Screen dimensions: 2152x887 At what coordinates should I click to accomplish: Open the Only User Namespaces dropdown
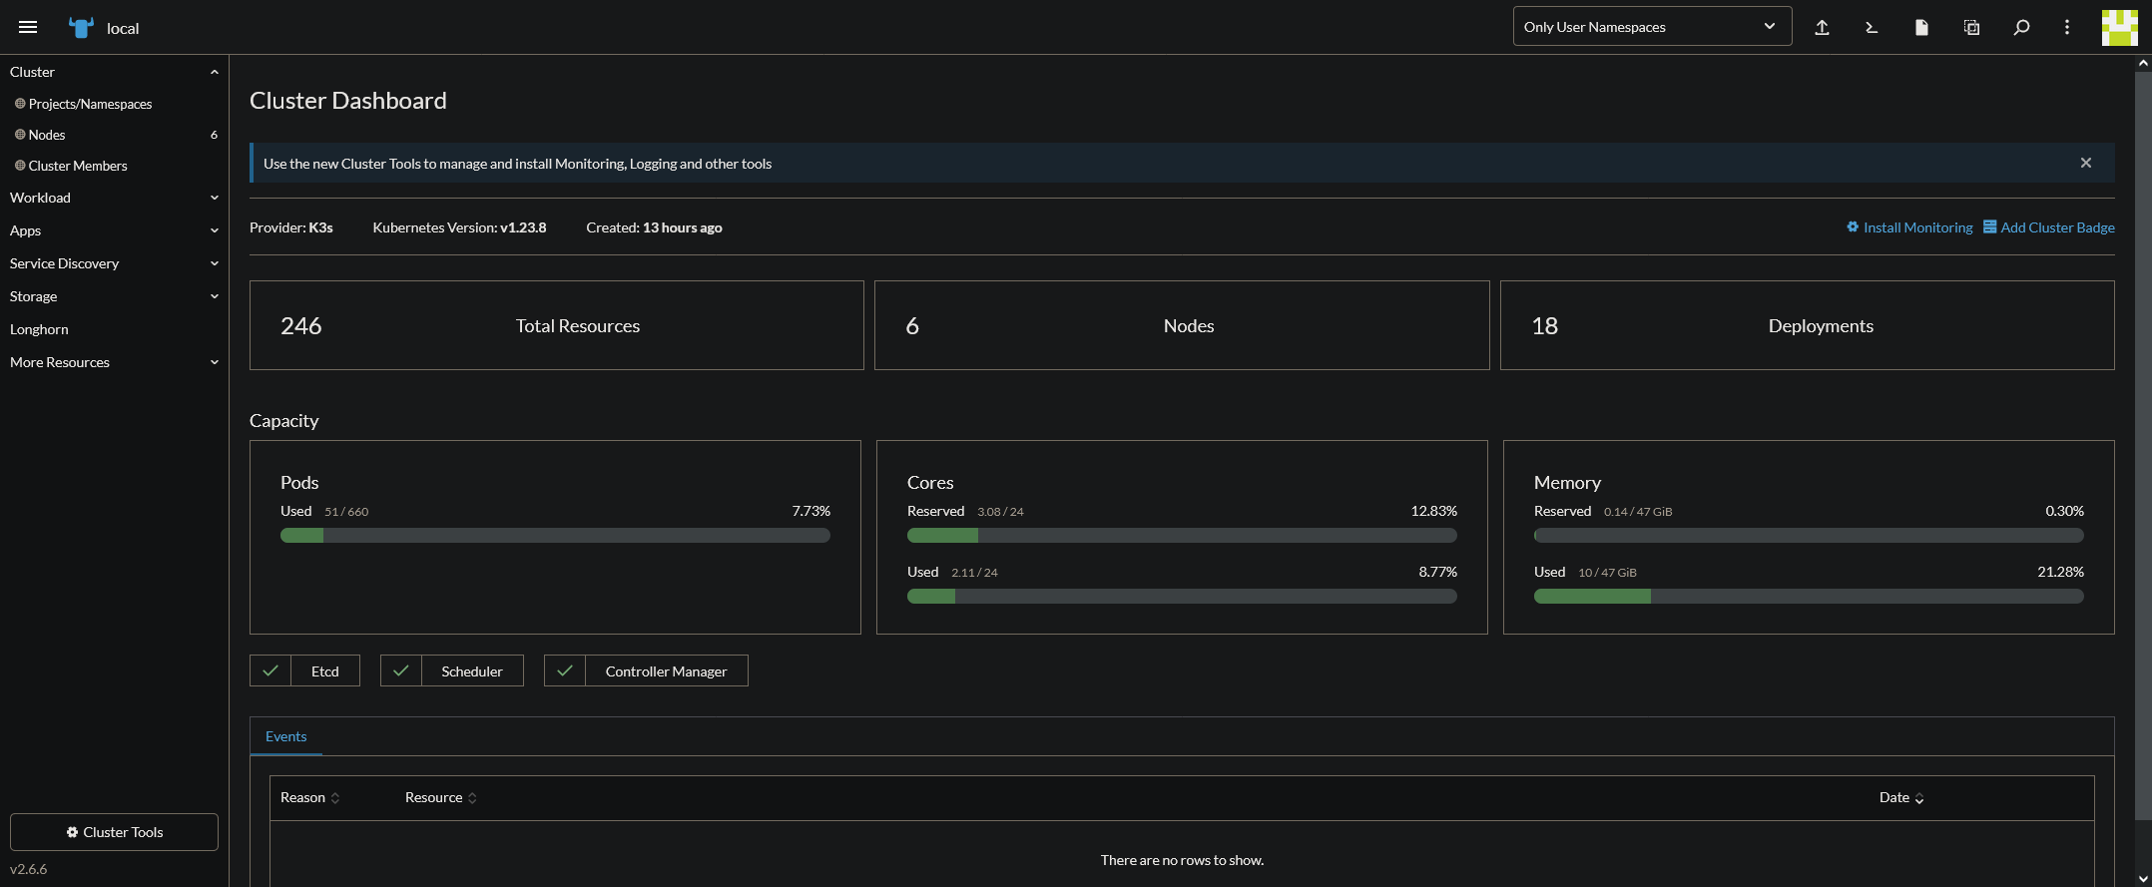pyautogui.click(x=1652, y=27)
